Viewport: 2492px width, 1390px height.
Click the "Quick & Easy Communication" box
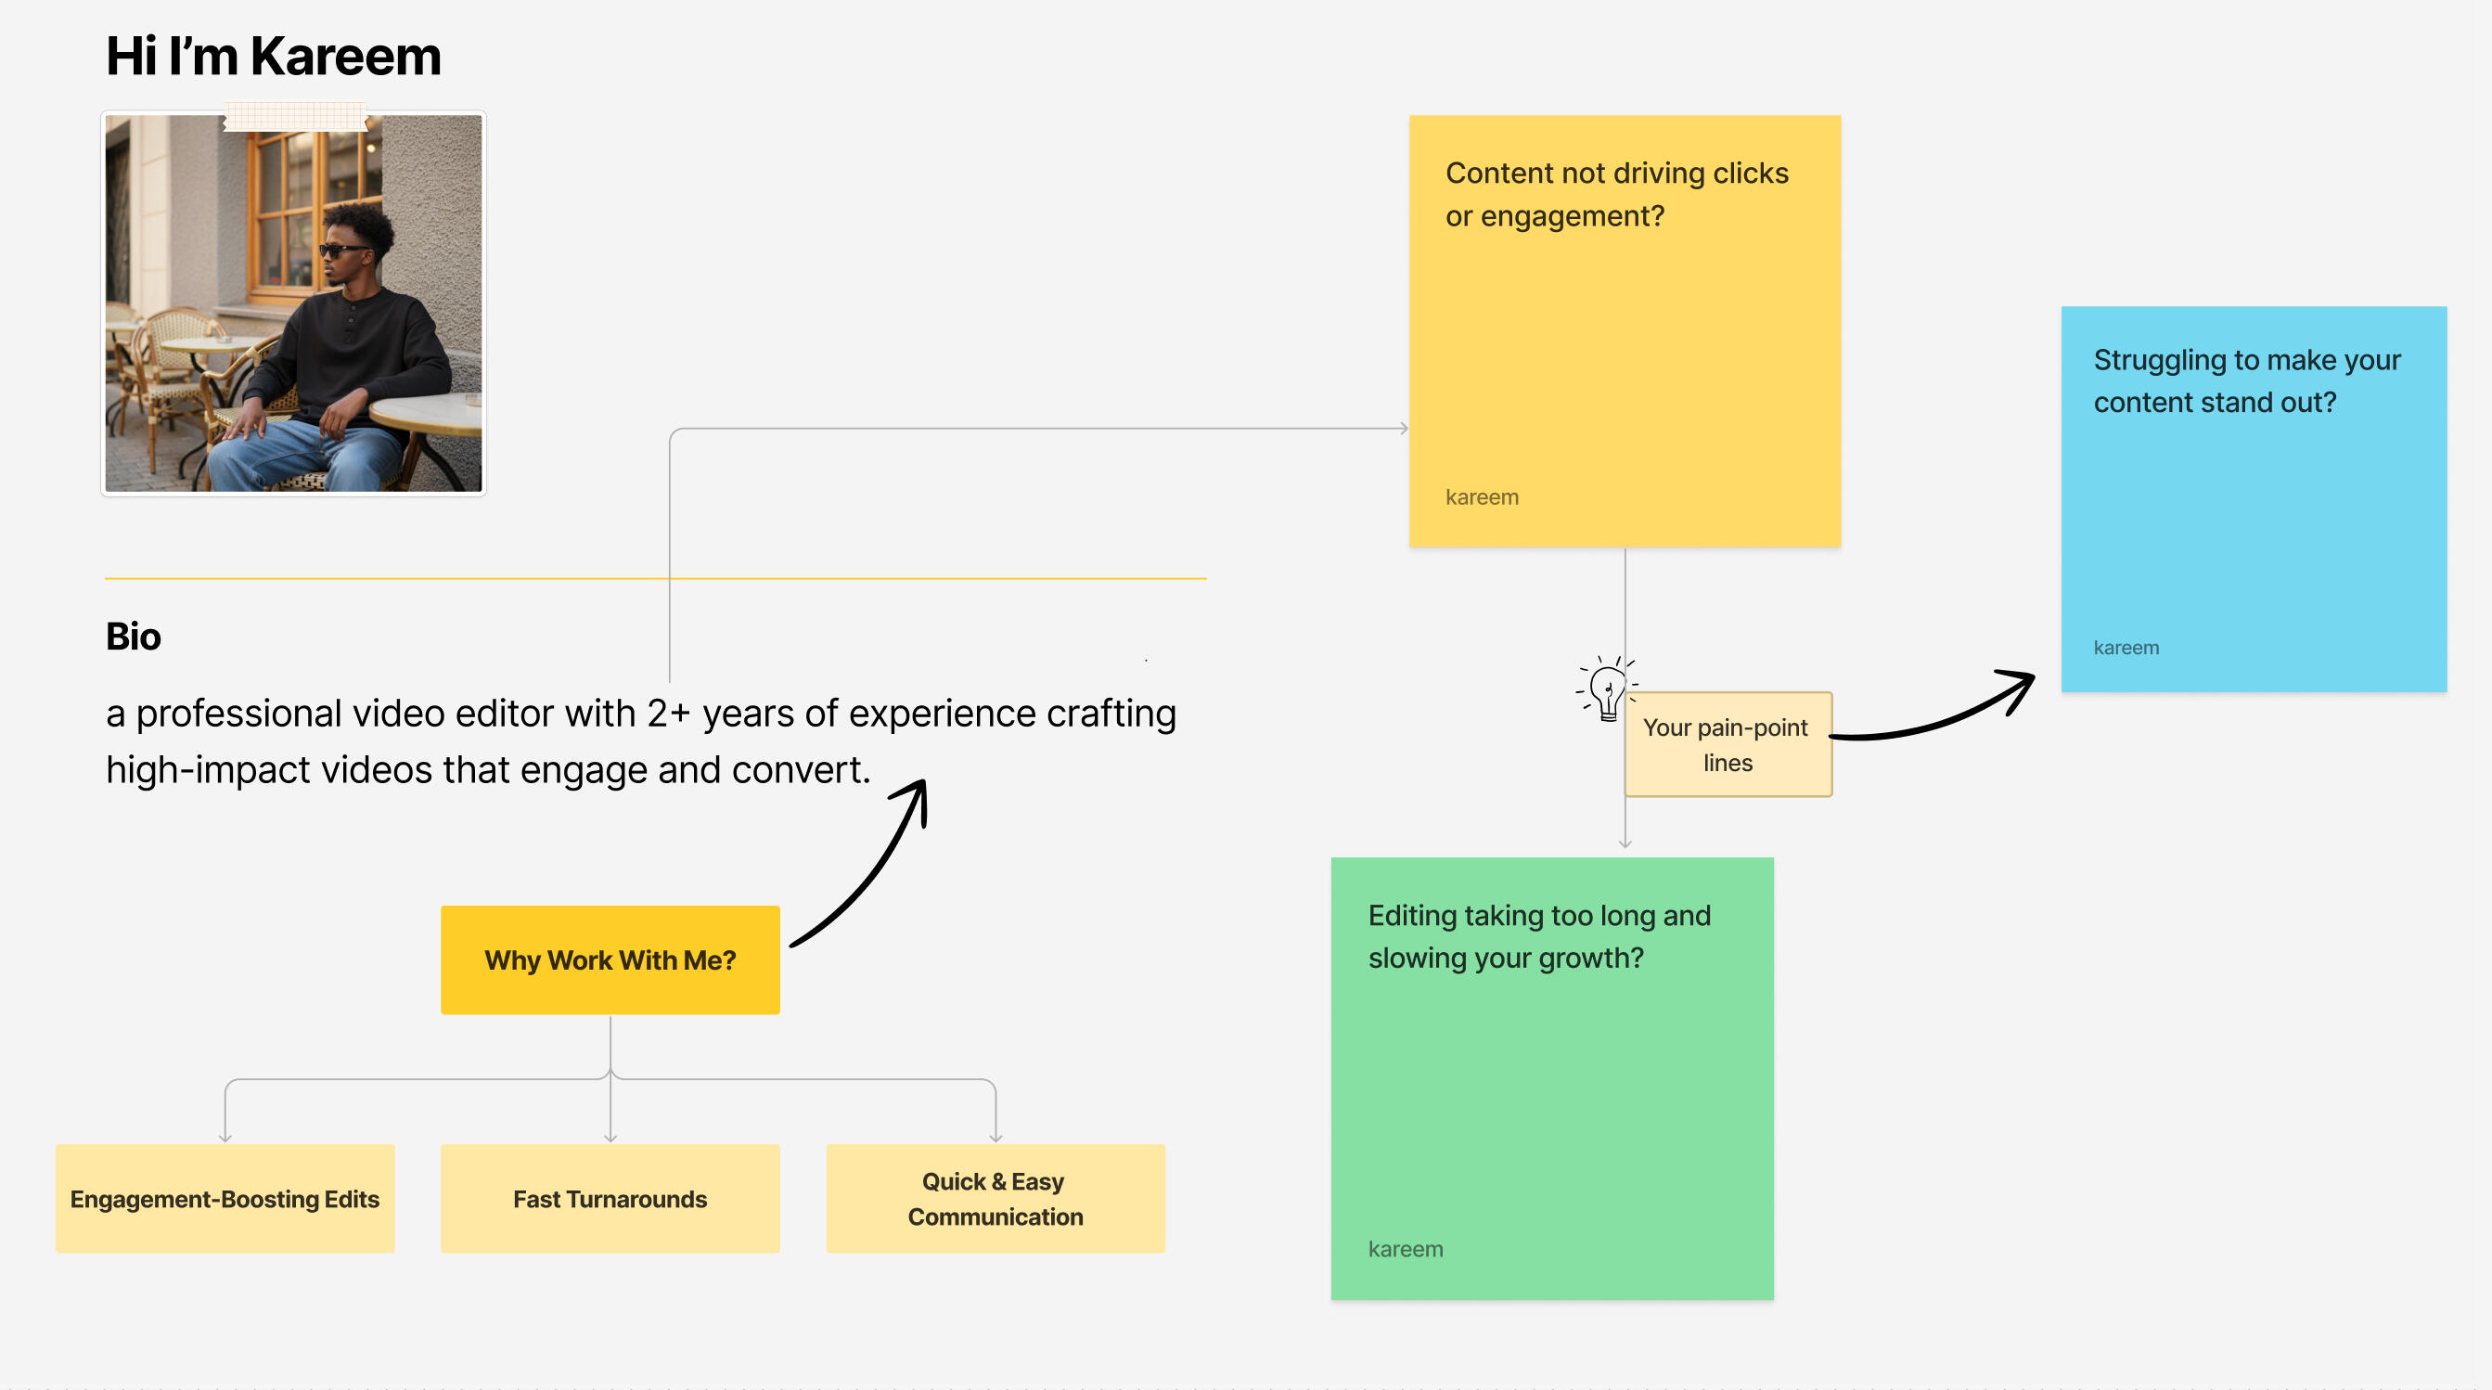click(x=995, y=1199)
